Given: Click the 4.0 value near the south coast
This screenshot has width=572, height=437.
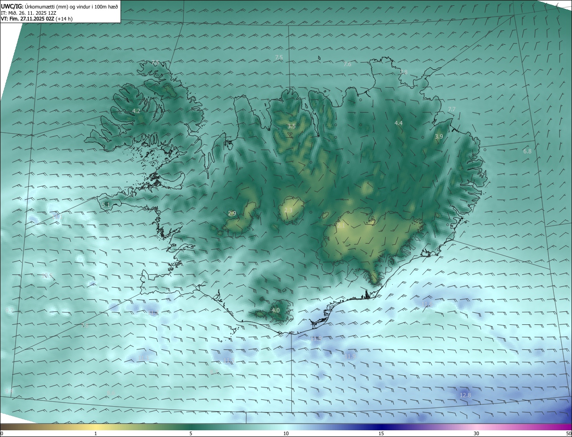Looking at the screenshot, I should point(276,310).
